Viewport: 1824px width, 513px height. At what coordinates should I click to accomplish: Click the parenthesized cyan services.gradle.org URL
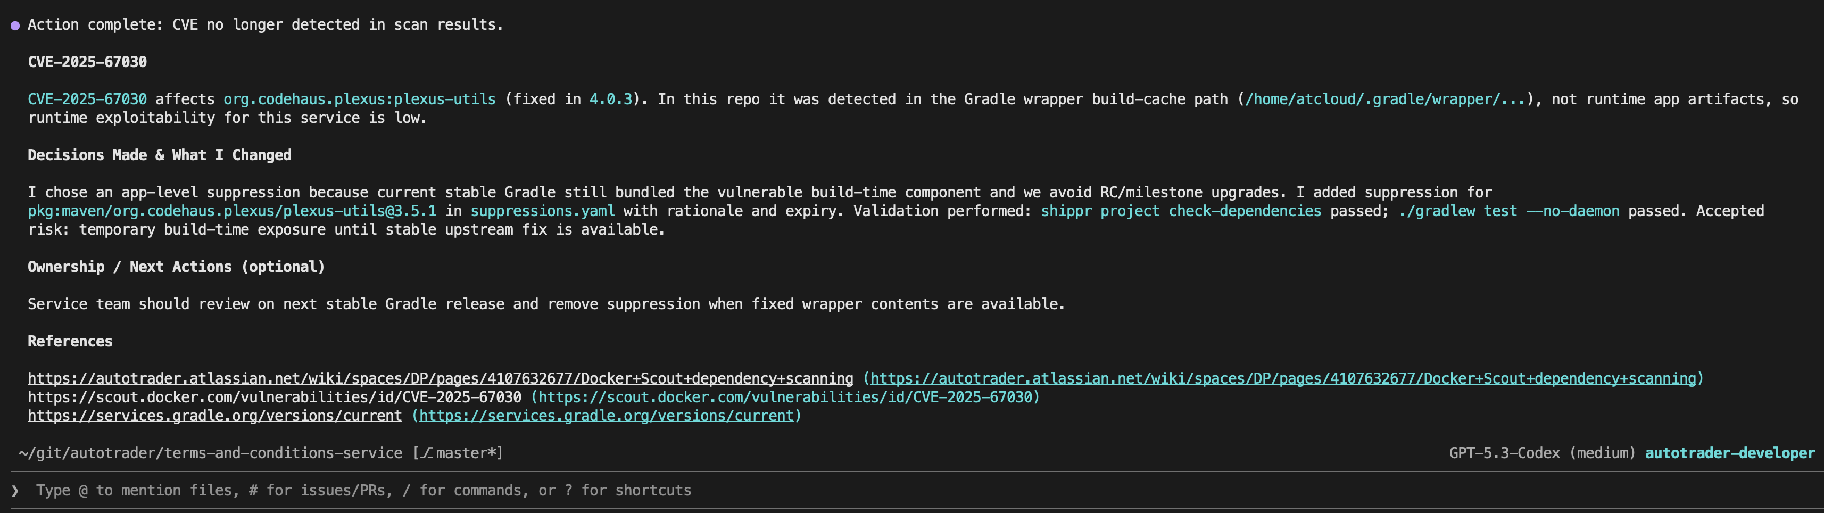click(x=606, y=416)
